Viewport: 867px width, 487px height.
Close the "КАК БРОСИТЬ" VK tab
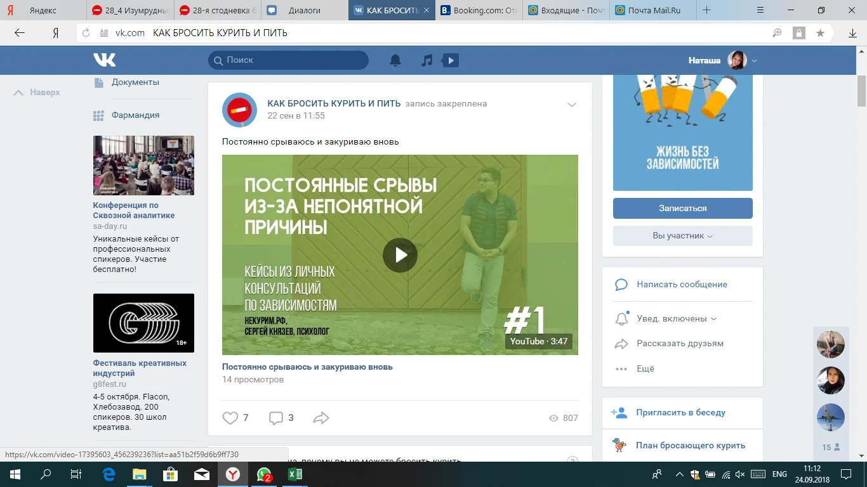pyautogui.click(x=426, y=10)
